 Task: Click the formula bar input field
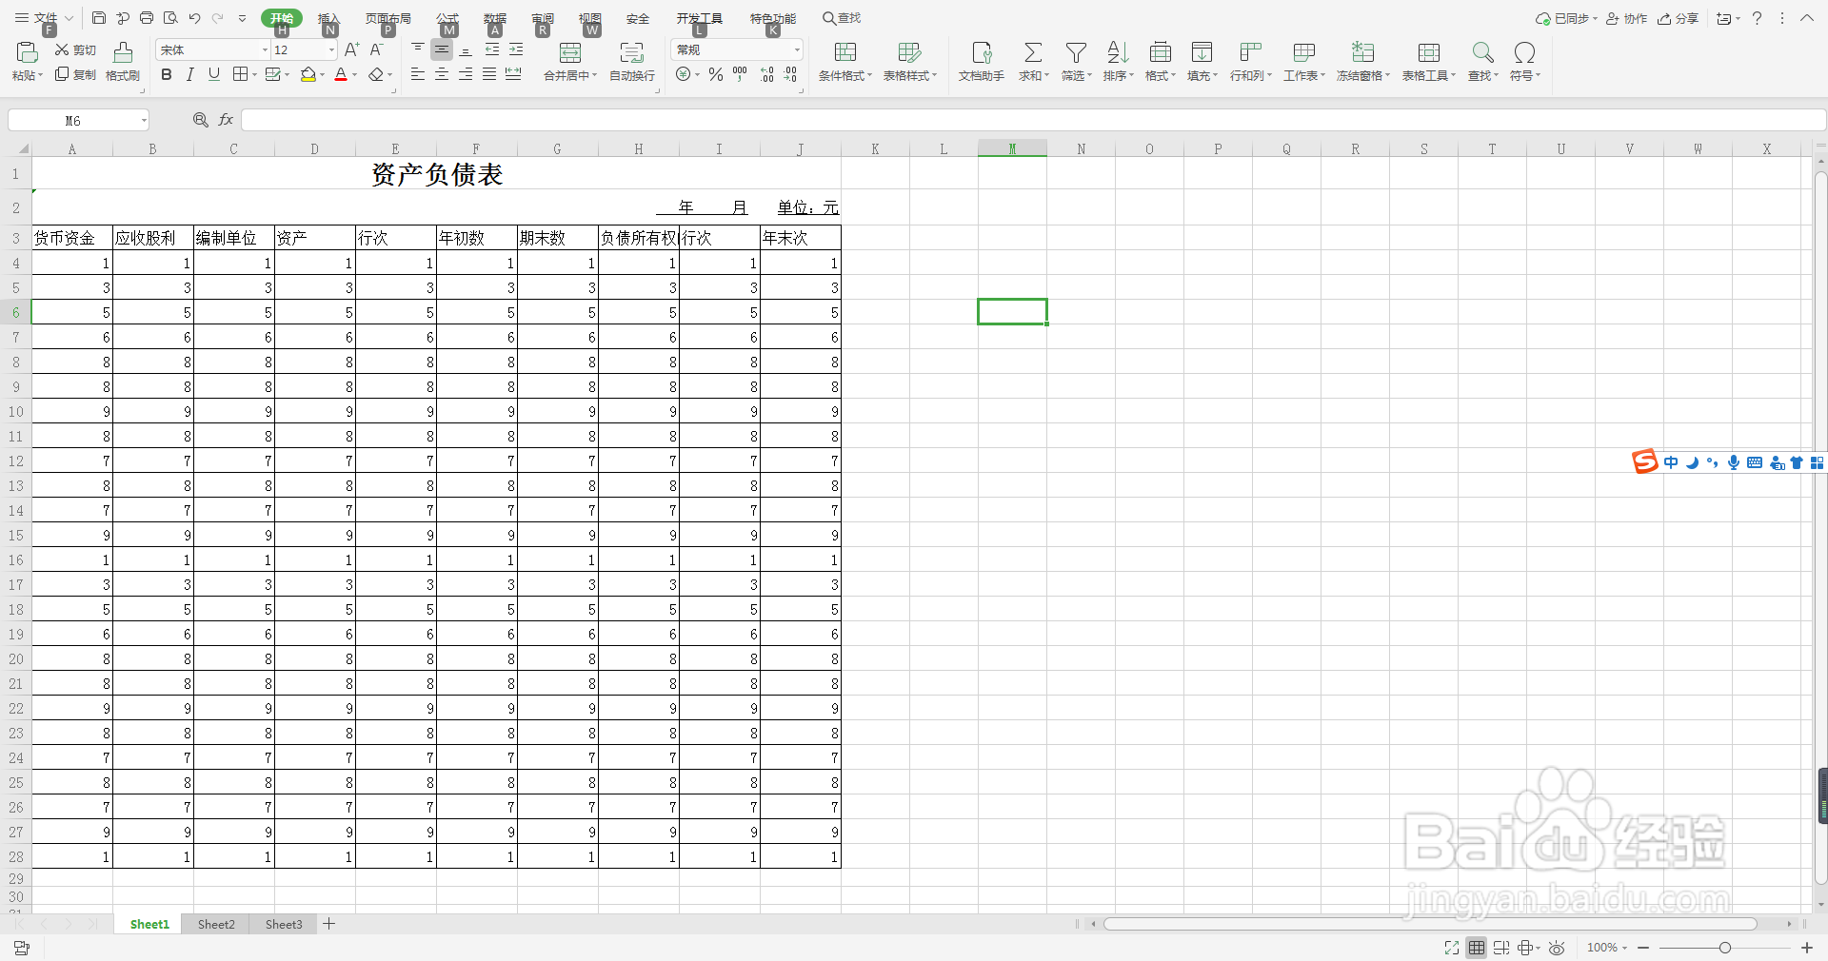(1033, 120)
